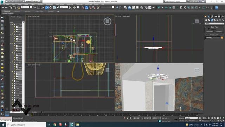This screenshot has width=225, height=127.
Task: Open the named selection sets dropdown
Action: coord(107,7)
